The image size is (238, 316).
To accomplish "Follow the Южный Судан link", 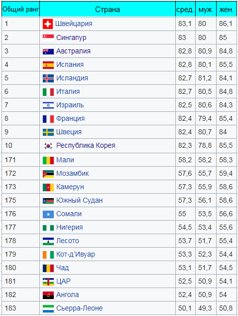I will point(79,200).
